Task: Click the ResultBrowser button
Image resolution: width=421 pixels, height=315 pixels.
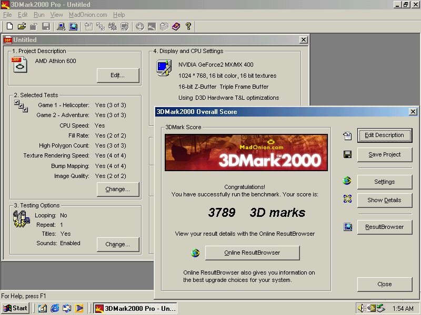Action: point(385,227)
